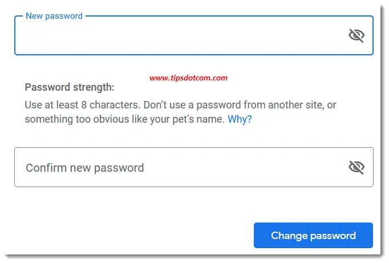
Task: Toggle visibility for Confirm new password
Action: click(x=356, y=167)
